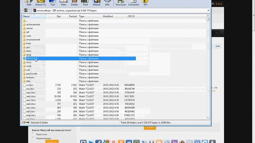This screenshot has width=255, height=143.
Task: Click the SFX toolbar icon
Action: [145, 3]
